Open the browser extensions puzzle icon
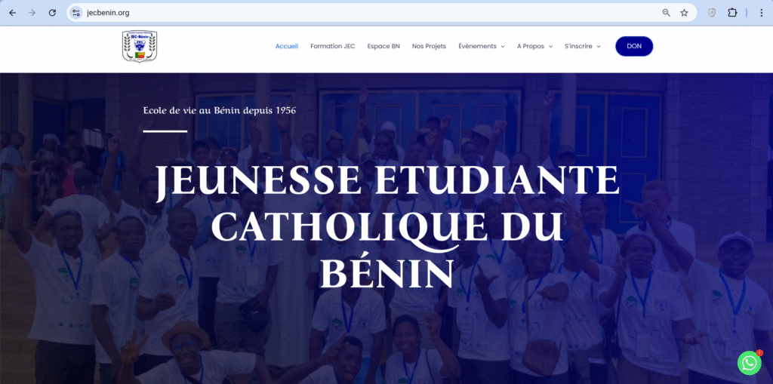The image size is (773, 384). coord(731,13)
